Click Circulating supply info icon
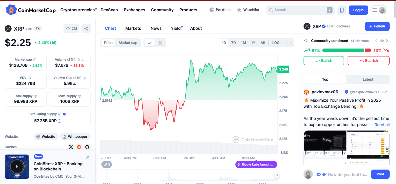This screenshot has height=184, width=396. 60,114
